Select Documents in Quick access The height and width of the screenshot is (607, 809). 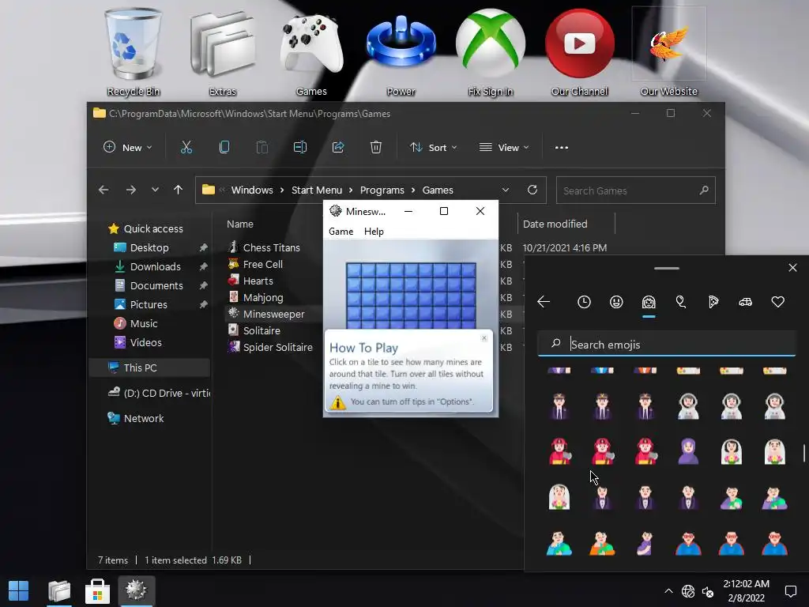(156, 285)
